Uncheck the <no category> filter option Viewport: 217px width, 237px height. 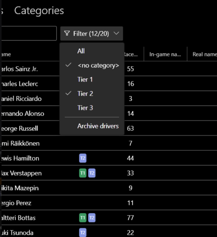click(x=92, y=65)
